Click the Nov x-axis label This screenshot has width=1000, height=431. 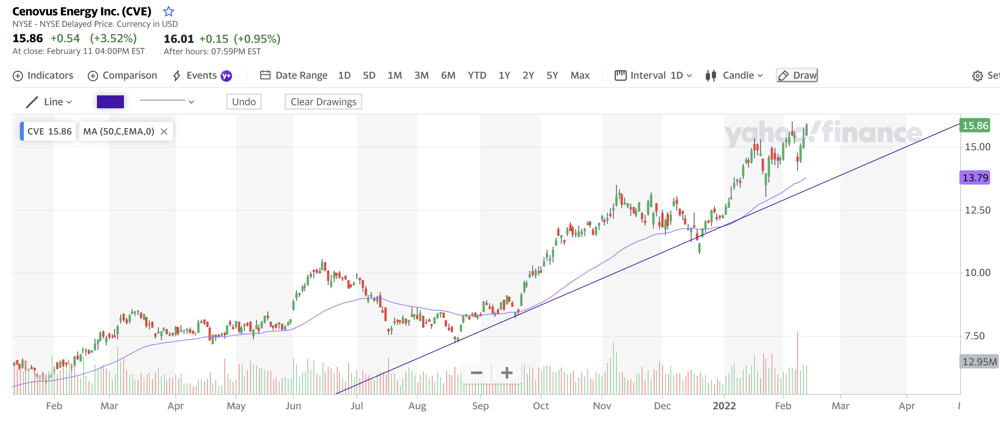coord(602,406)
